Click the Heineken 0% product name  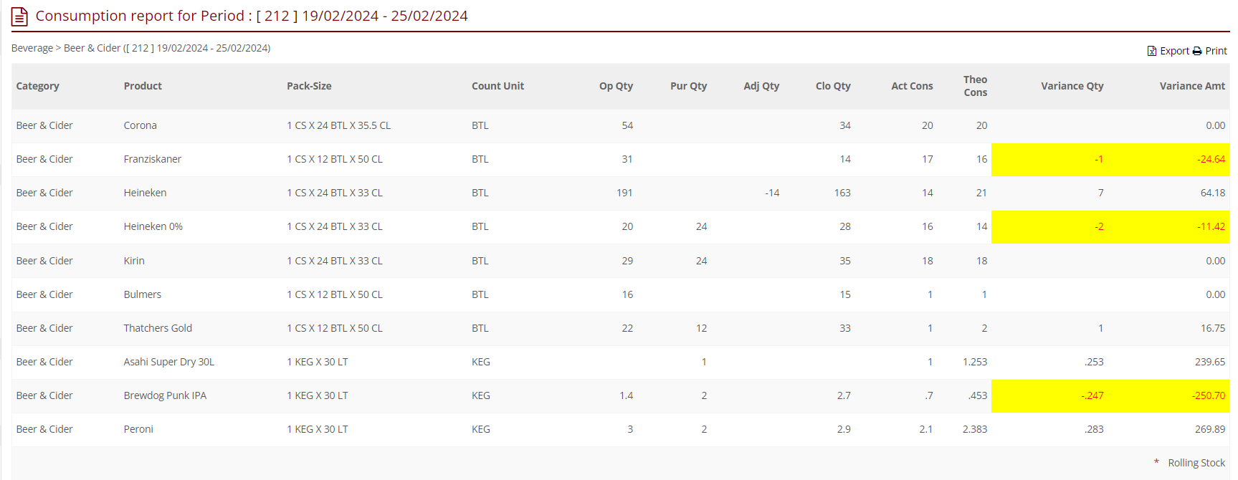pos(153,226)
